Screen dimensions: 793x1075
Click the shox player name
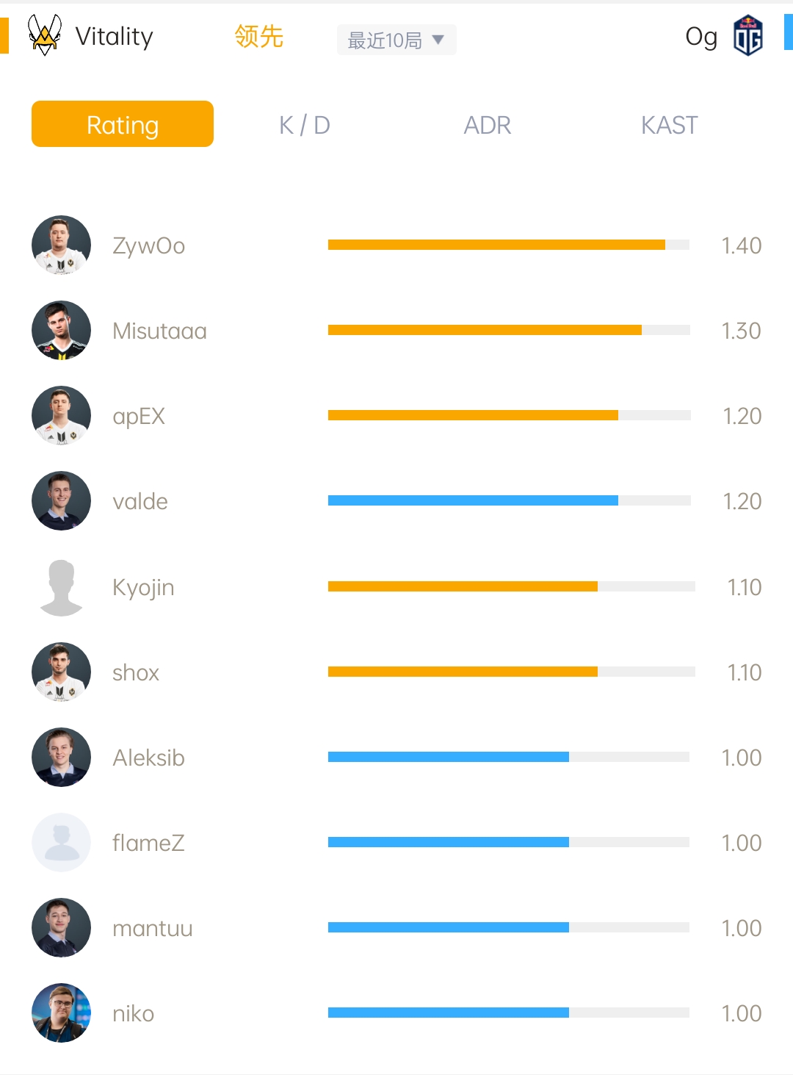[136, 672]
